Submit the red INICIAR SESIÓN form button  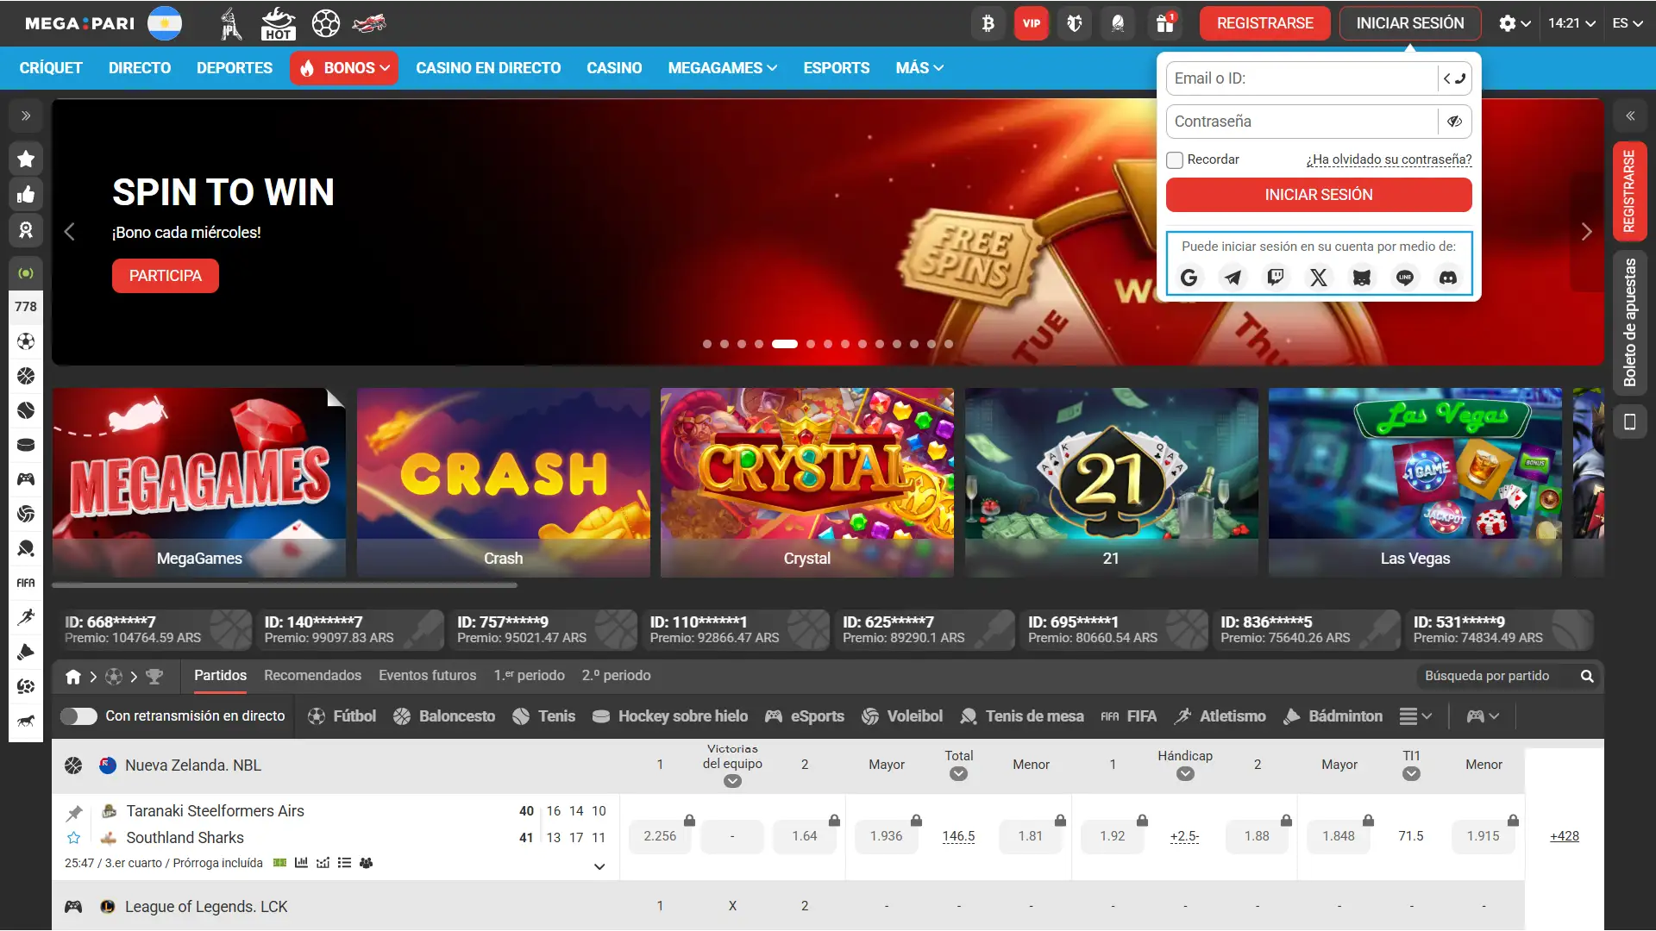coord(1319,195)
